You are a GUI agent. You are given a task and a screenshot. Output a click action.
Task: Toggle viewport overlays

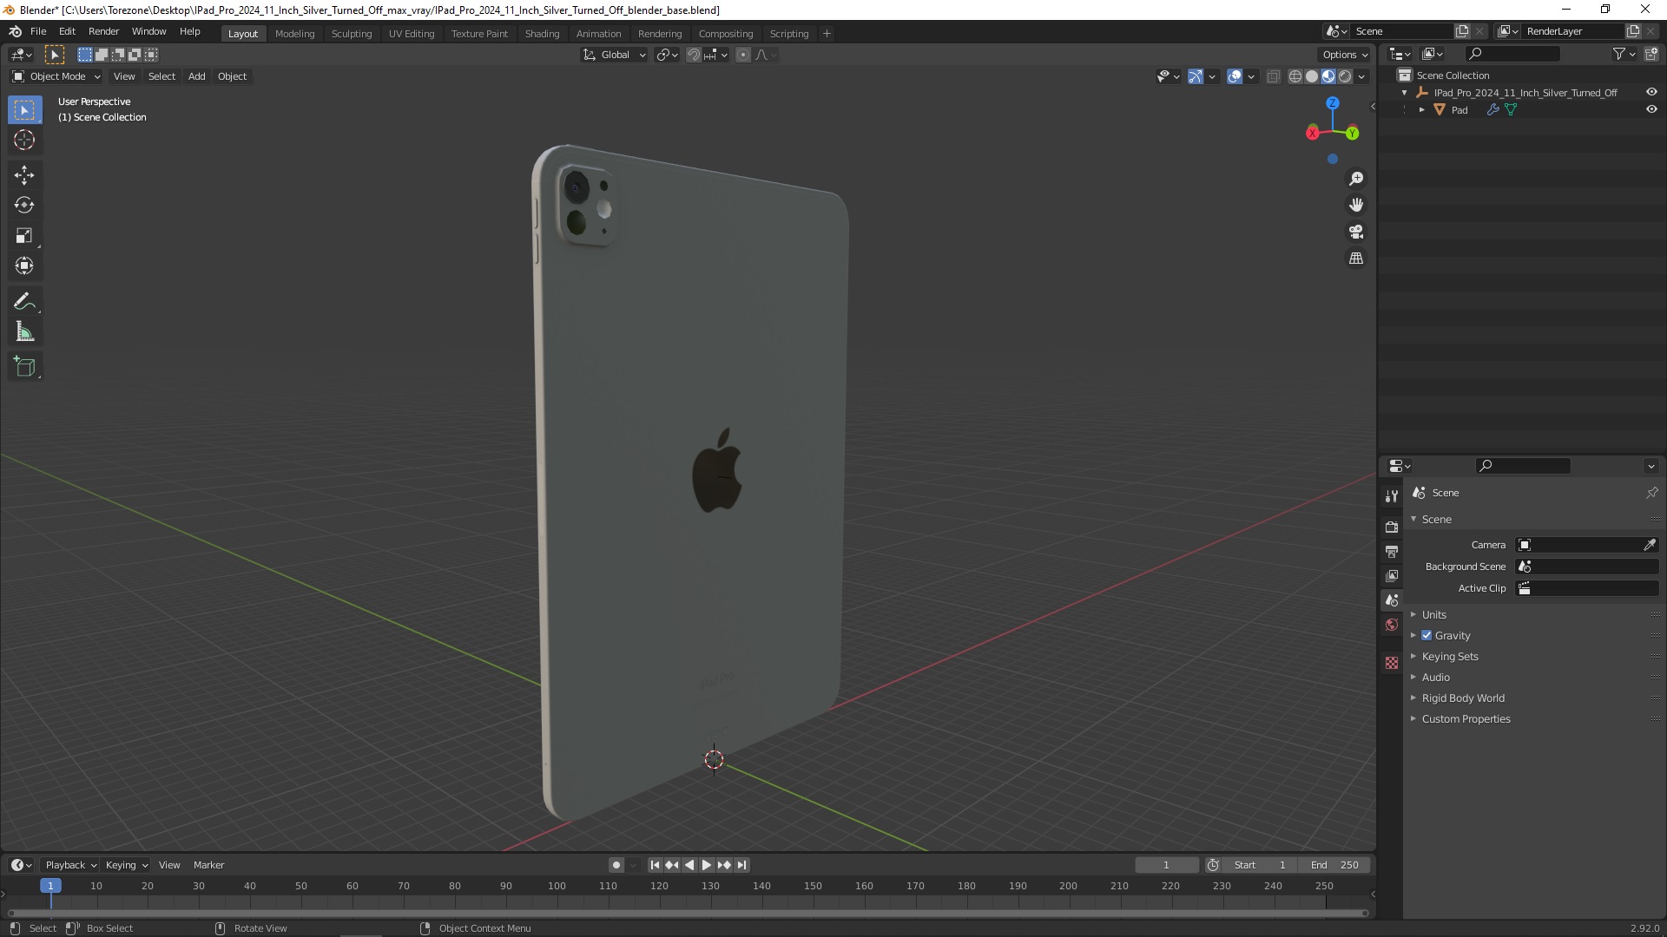coord(1235,76)
